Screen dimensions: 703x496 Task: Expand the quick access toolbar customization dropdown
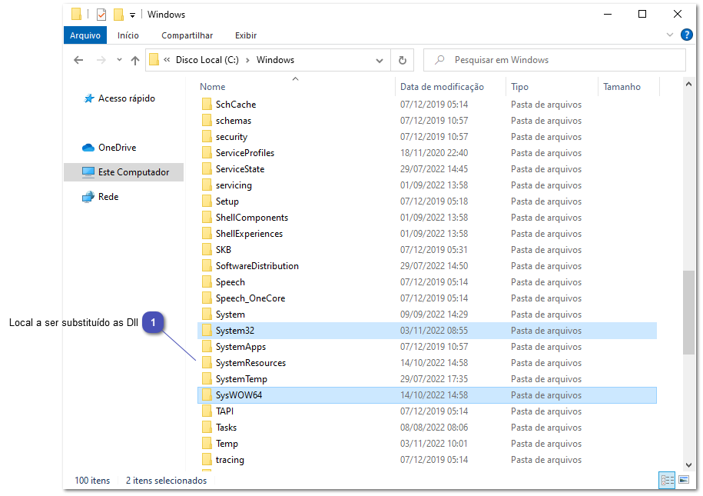132,14
